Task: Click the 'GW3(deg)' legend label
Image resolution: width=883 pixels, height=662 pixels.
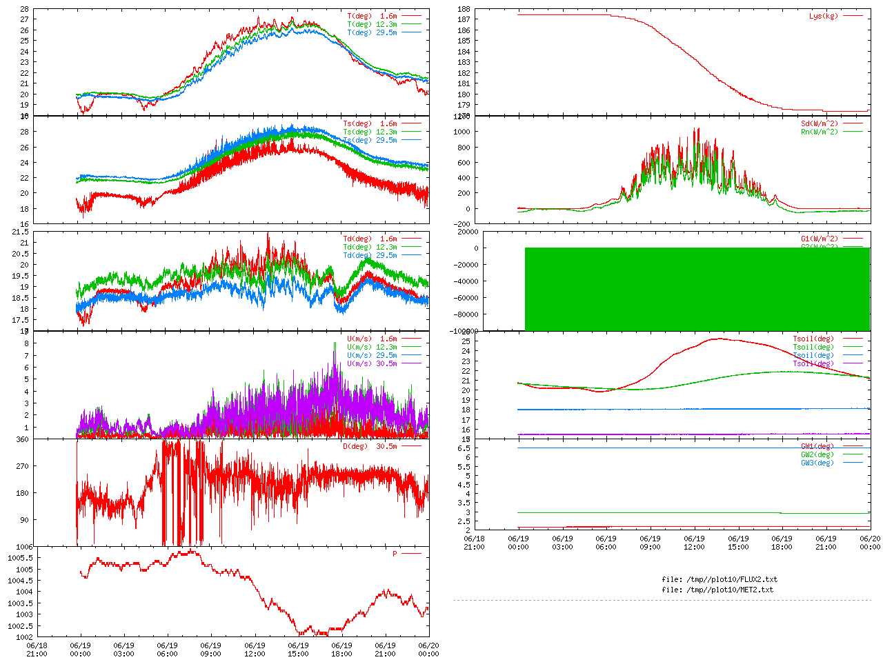Action: click(817, 463)
